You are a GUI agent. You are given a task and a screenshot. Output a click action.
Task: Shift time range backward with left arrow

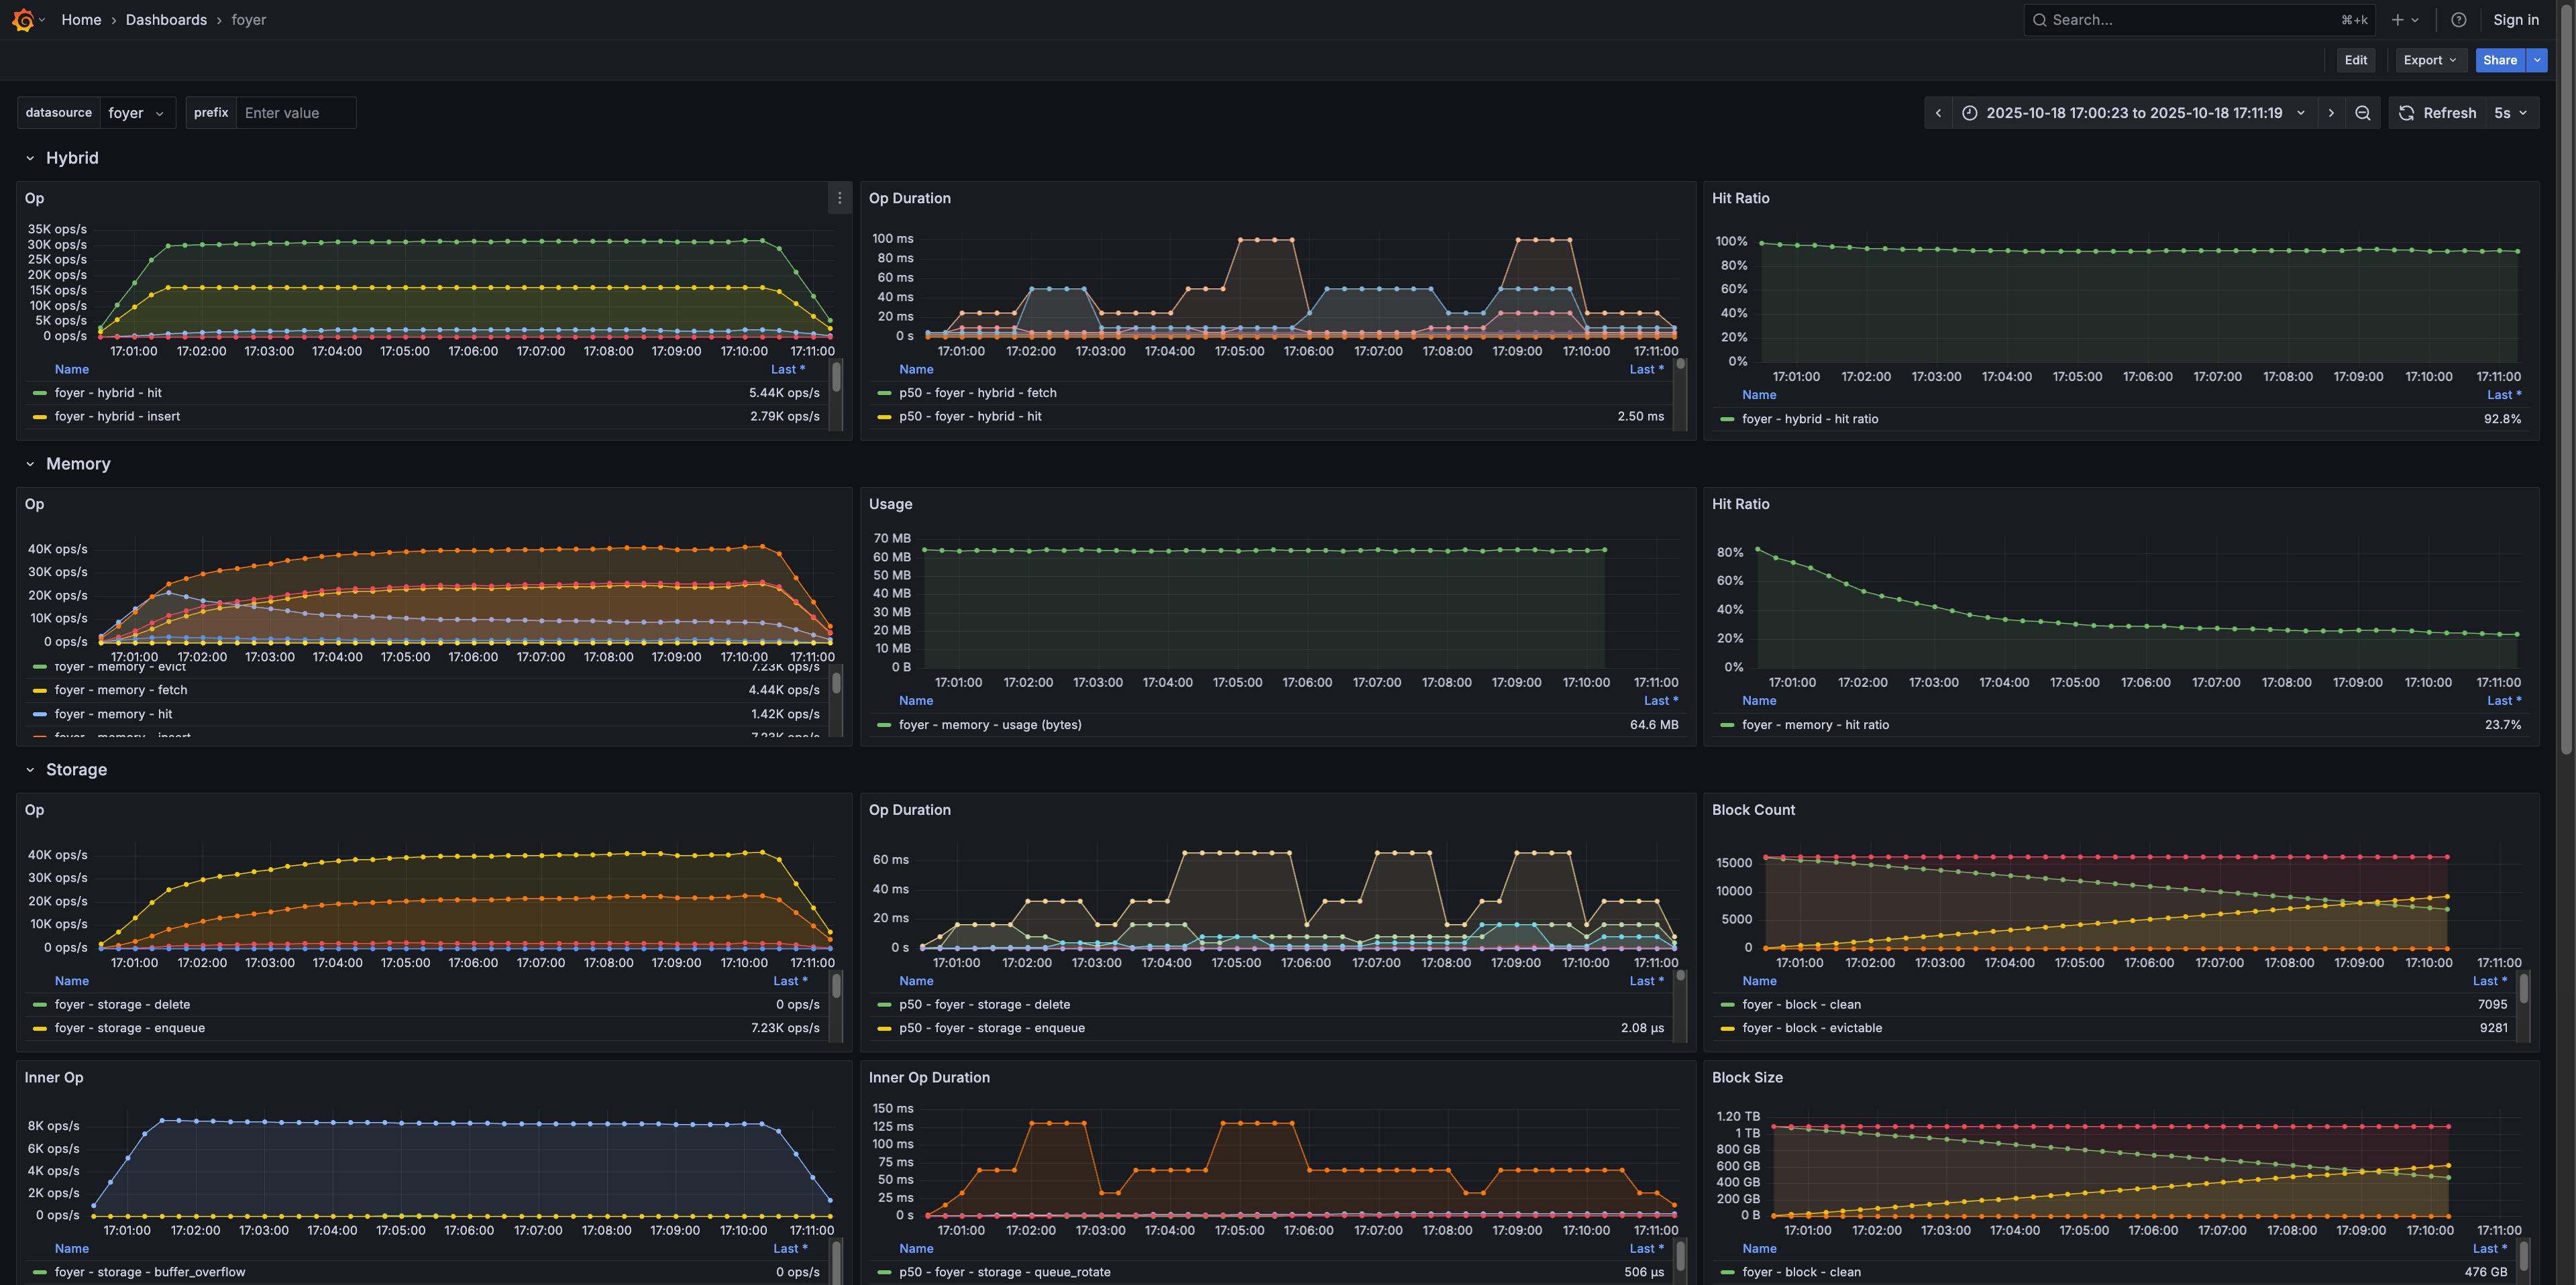point(1938,113)
